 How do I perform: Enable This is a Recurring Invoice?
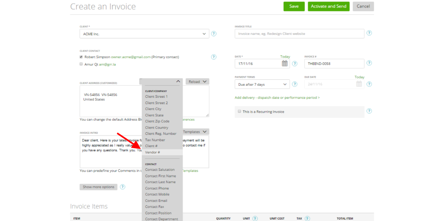[x=239, y=111]
